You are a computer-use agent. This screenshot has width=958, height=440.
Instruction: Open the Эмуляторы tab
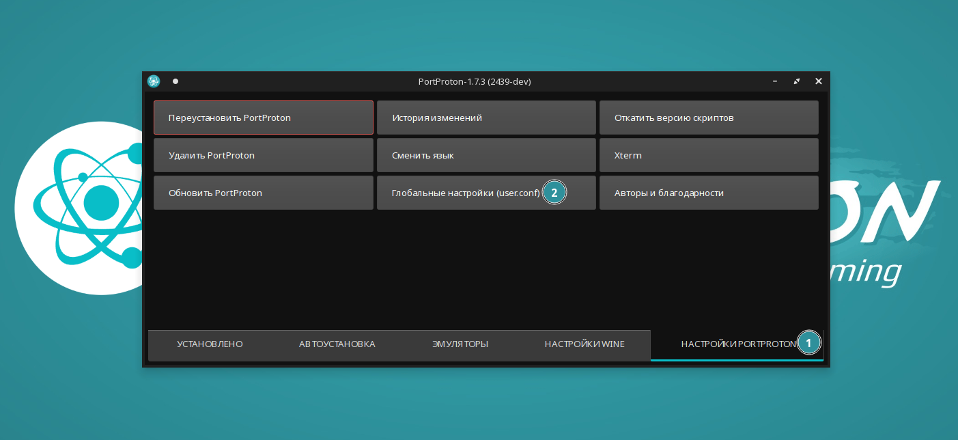coord(460,344)
